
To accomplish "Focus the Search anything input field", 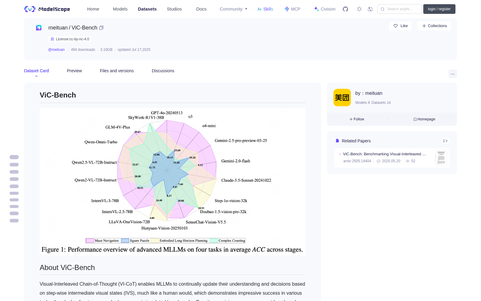I will (x=400, y=9).
